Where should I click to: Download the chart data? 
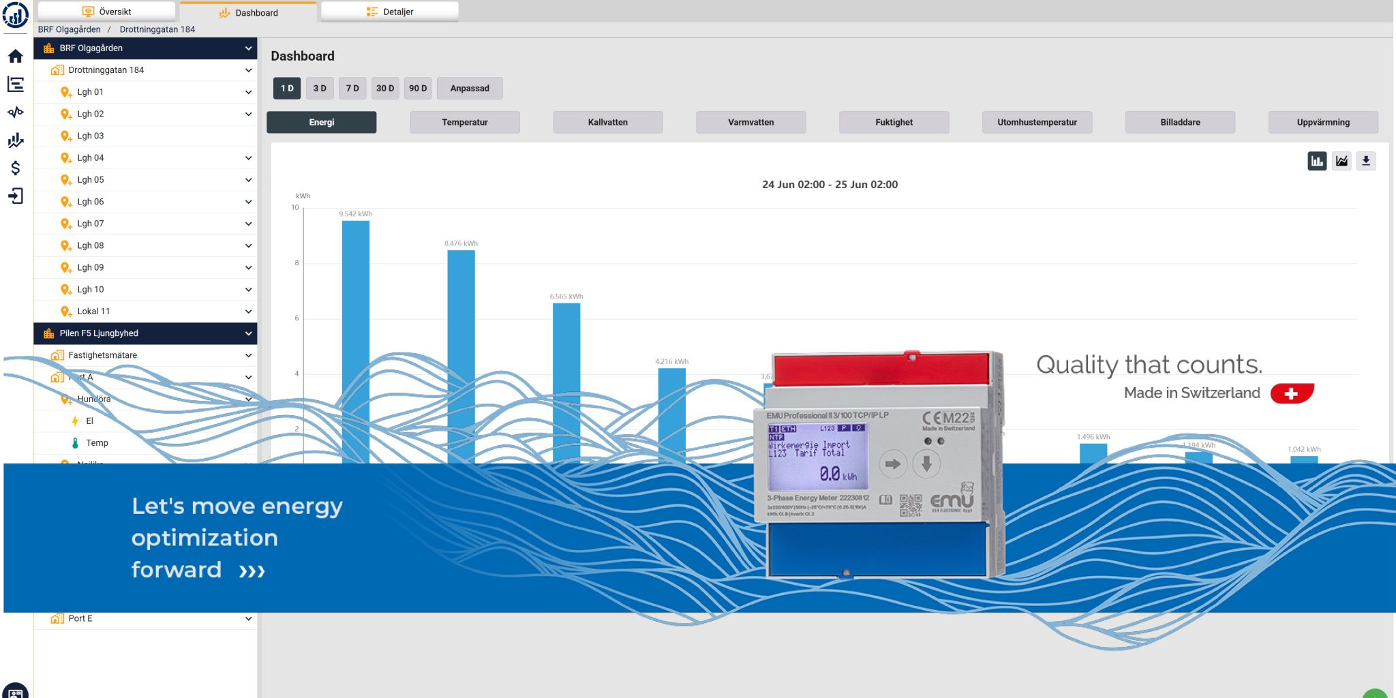click(x=1365, y=162)
